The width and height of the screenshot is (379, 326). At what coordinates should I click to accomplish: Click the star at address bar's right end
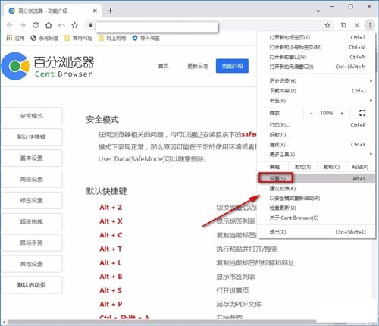(x=327, y=25)
